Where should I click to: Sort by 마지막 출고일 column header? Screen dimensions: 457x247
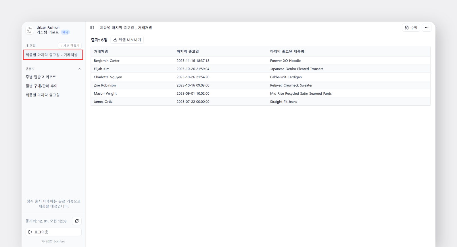(188, 52)
